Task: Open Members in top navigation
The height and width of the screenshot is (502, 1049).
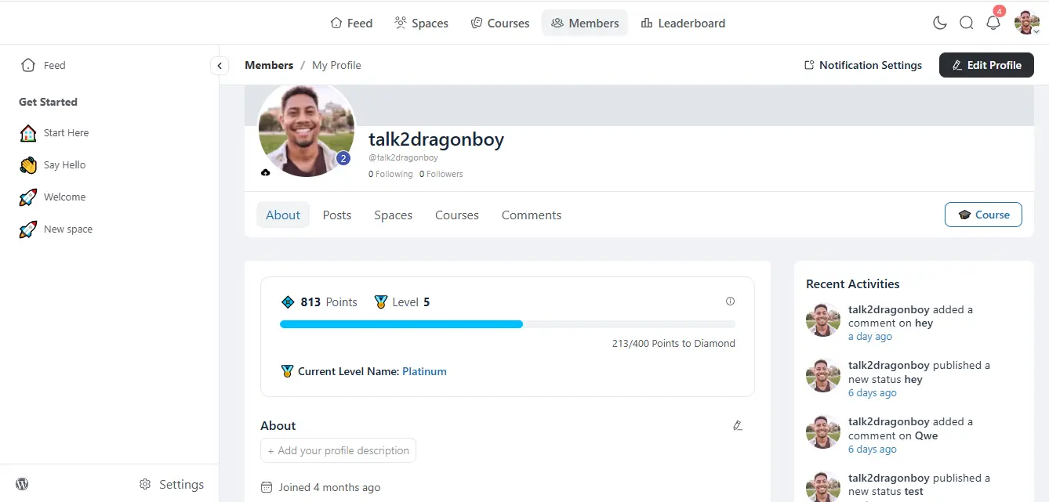Action: tap(585, 23)
